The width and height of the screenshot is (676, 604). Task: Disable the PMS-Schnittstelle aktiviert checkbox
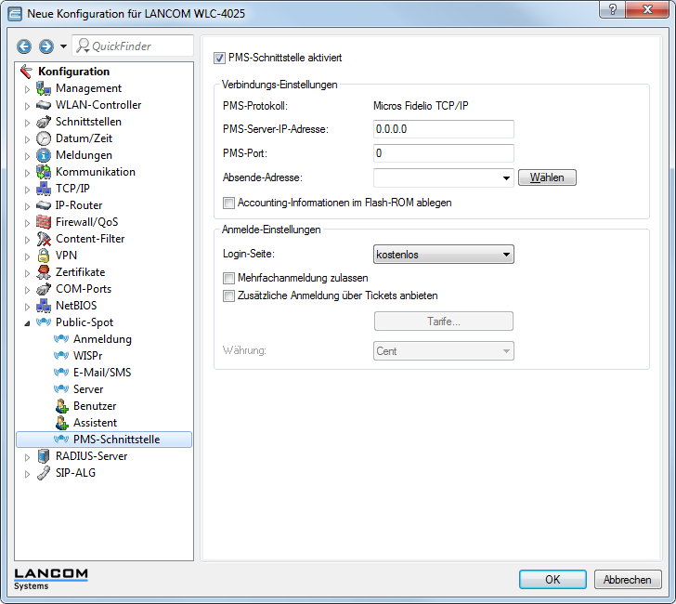[x=220, y=58]
